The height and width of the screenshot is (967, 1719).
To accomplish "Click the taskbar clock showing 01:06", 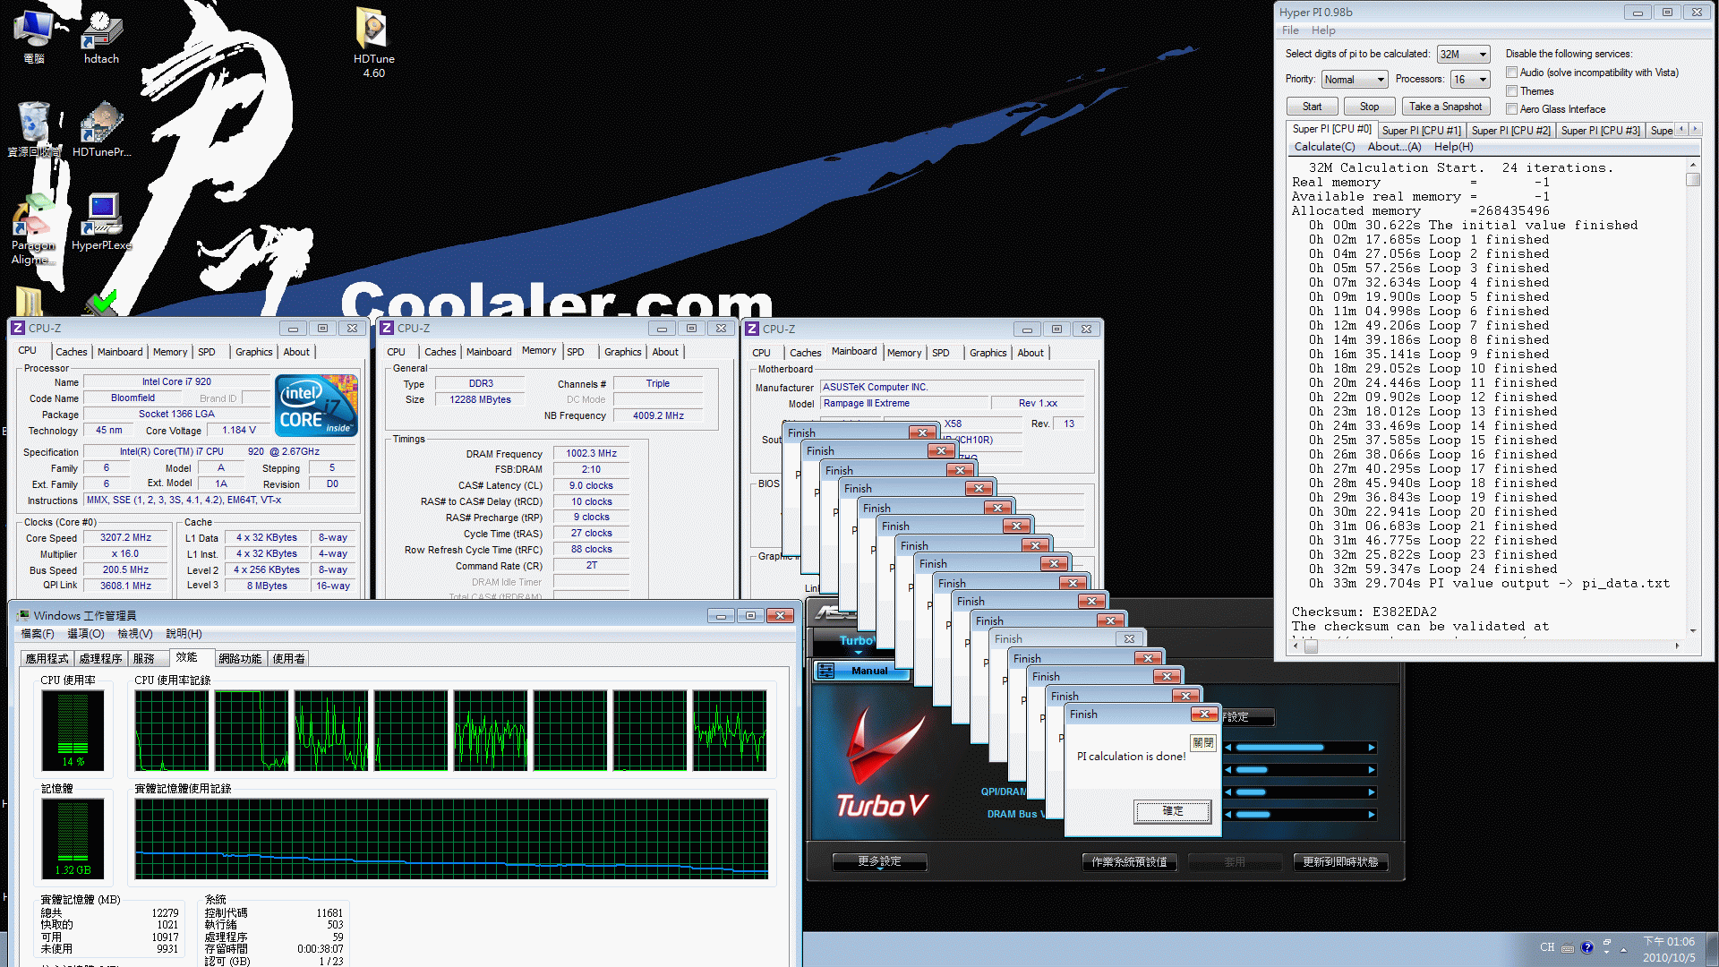I will tap(1669, 949).
